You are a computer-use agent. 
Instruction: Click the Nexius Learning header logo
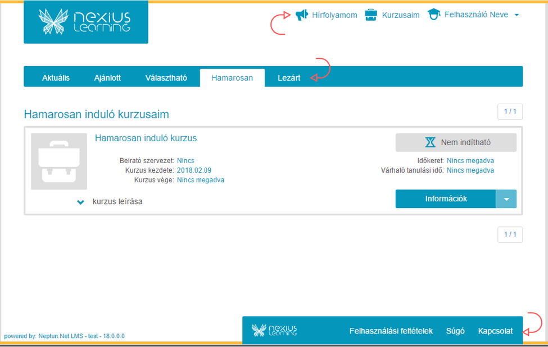(x=85, y=22)
